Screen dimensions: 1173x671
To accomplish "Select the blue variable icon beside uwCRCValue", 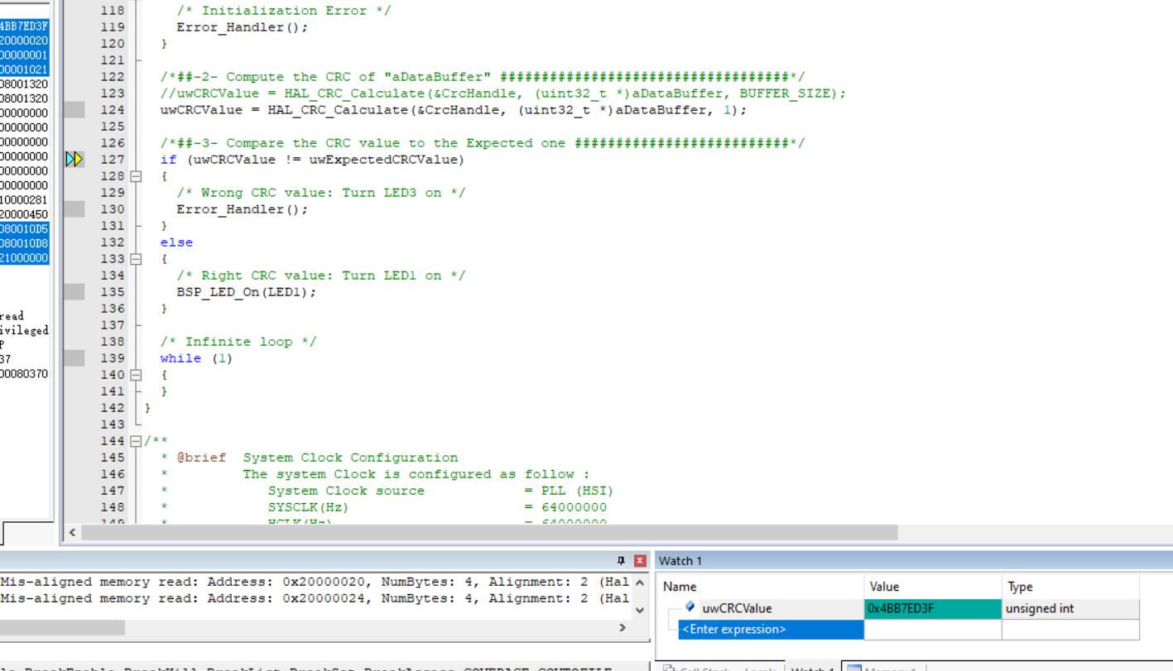I will click(691, 607).
